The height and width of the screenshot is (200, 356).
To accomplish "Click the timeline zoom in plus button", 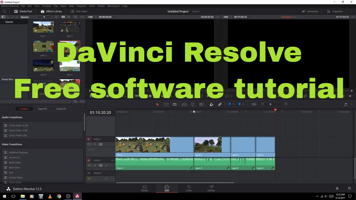I will pyautogui.click(x=286, y=104).
